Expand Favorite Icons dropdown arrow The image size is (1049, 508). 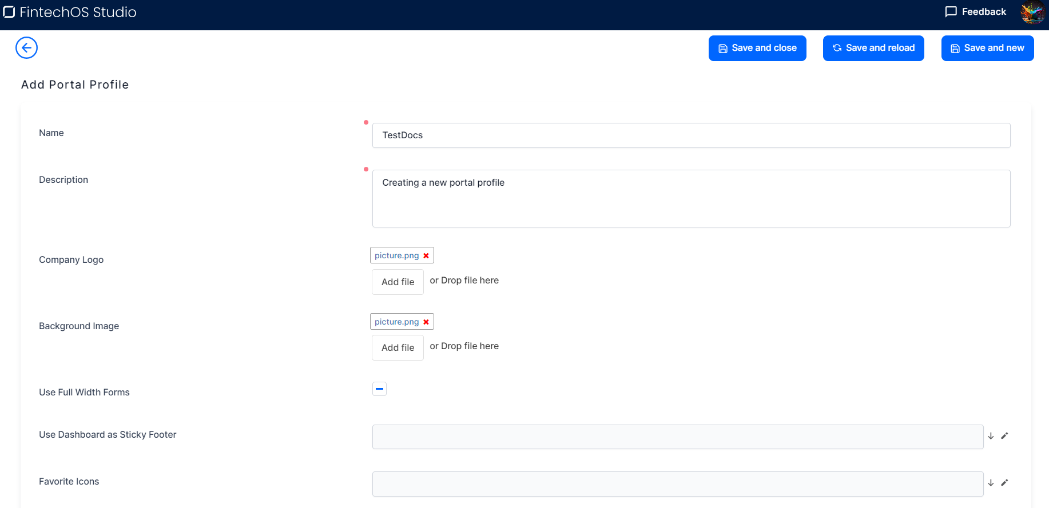coord(991,483)
